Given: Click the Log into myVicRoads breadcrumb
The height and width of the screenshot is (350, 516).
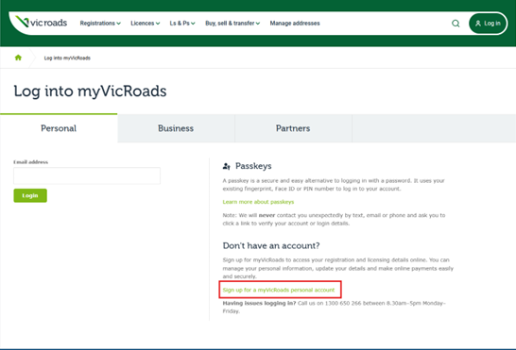Looking at the screenshot, I should click(x=67, y=58).
